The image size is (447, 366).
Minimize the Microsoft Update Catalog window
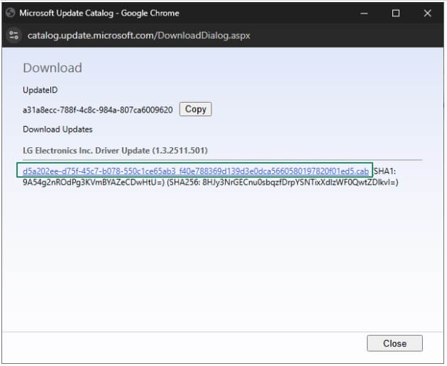coord(364,13)
